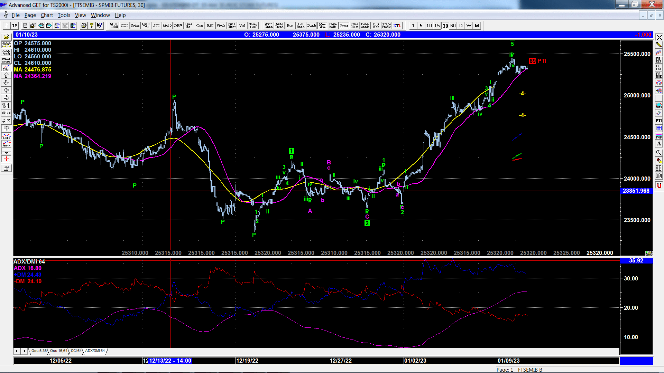Open the TJ's Web tool
The height and width of the screenshot is (373, 664).
pos(376,26)
